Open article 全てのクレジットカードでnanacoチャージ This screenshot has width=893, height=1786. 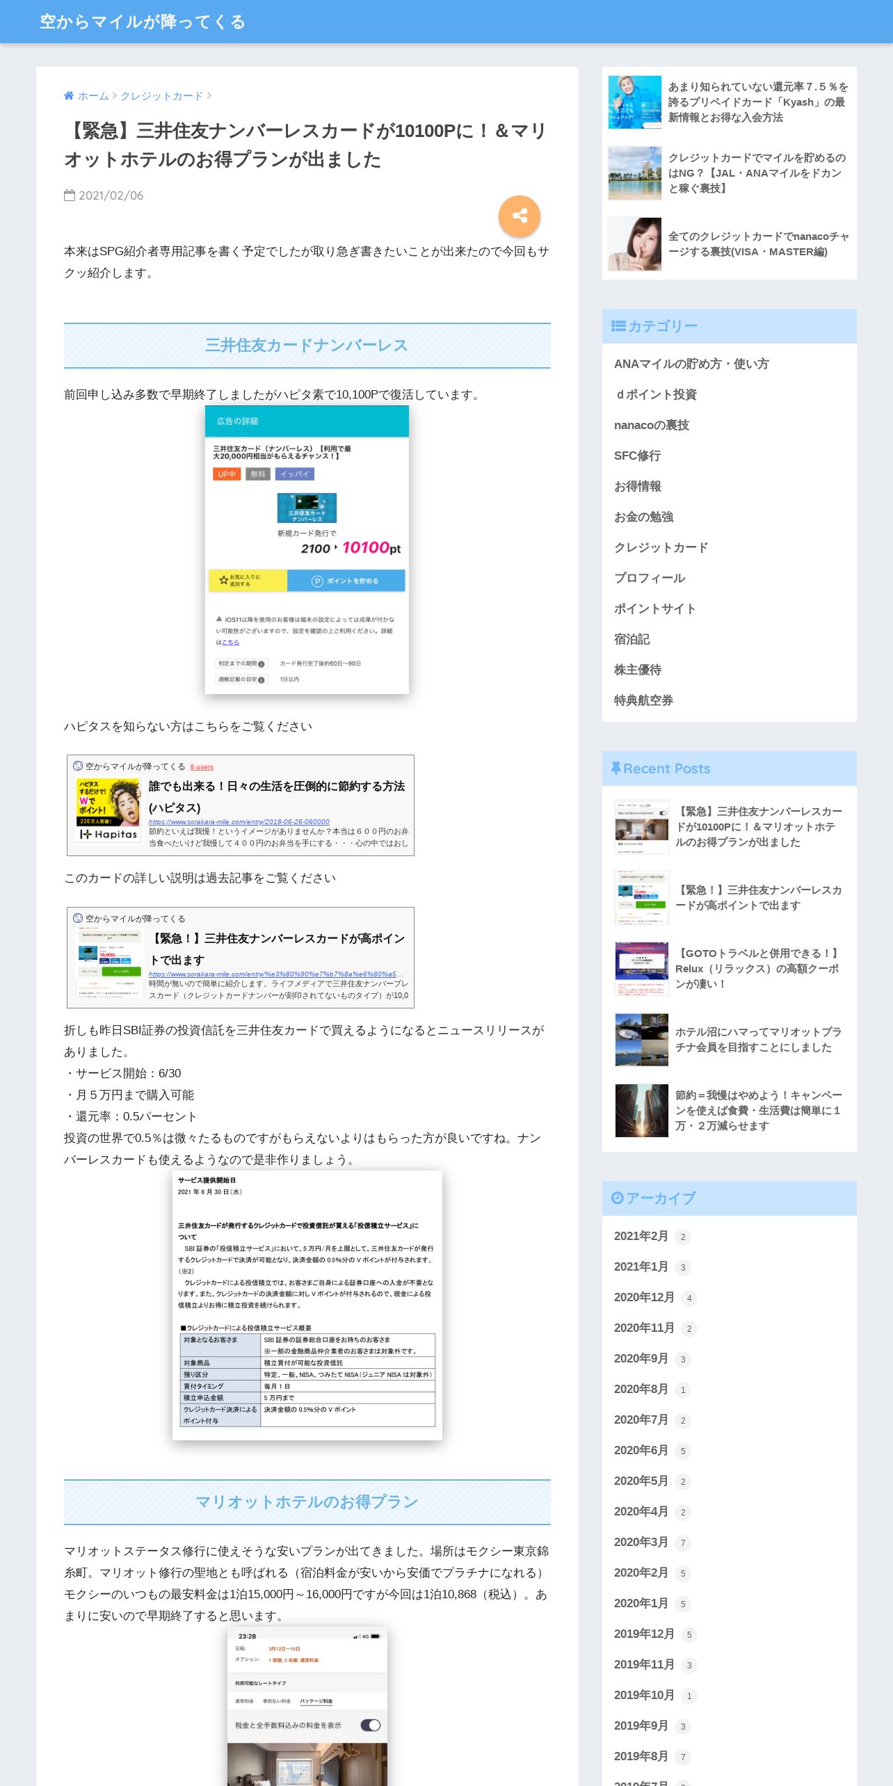click(x=759, y=244)
